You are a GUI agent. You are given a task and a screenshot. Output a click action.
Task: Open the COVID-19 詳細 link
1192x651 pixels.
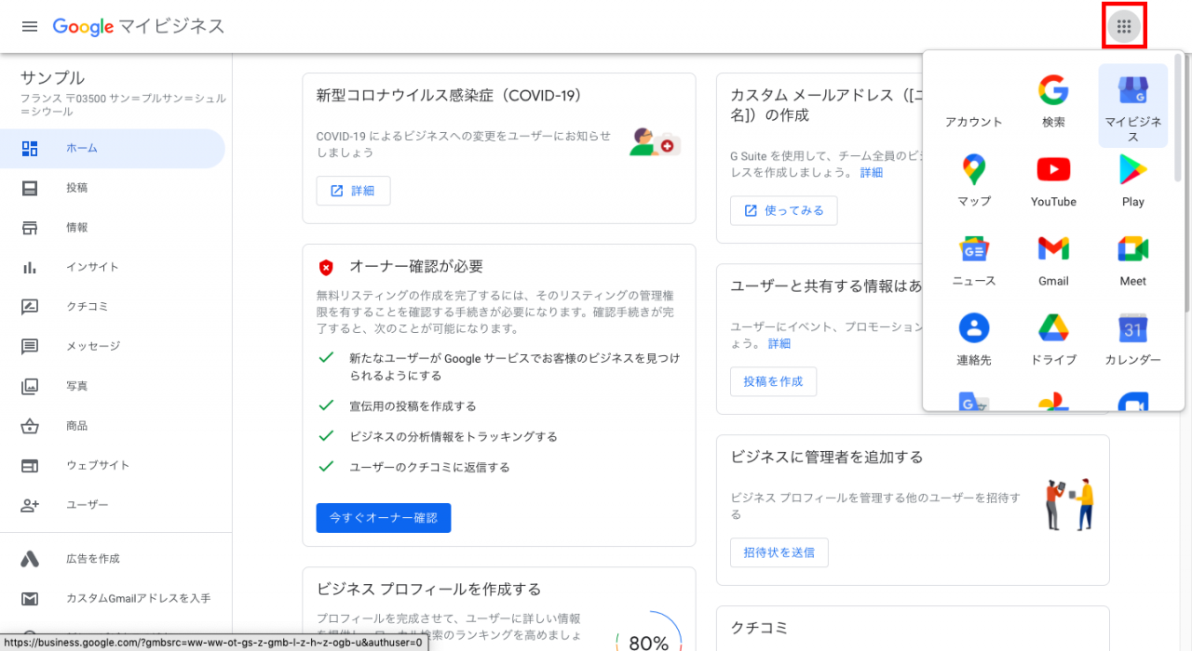(x=353, y=190)
